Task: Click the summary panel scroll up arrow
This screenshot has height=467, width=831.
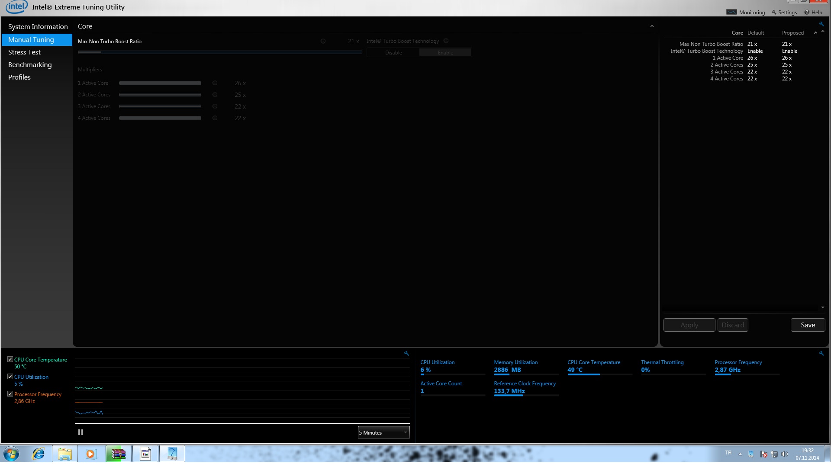Action: click(823, 31)
